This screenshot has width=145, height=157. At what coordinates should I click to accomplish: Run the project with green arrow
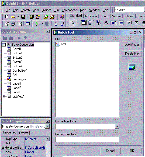37,24
